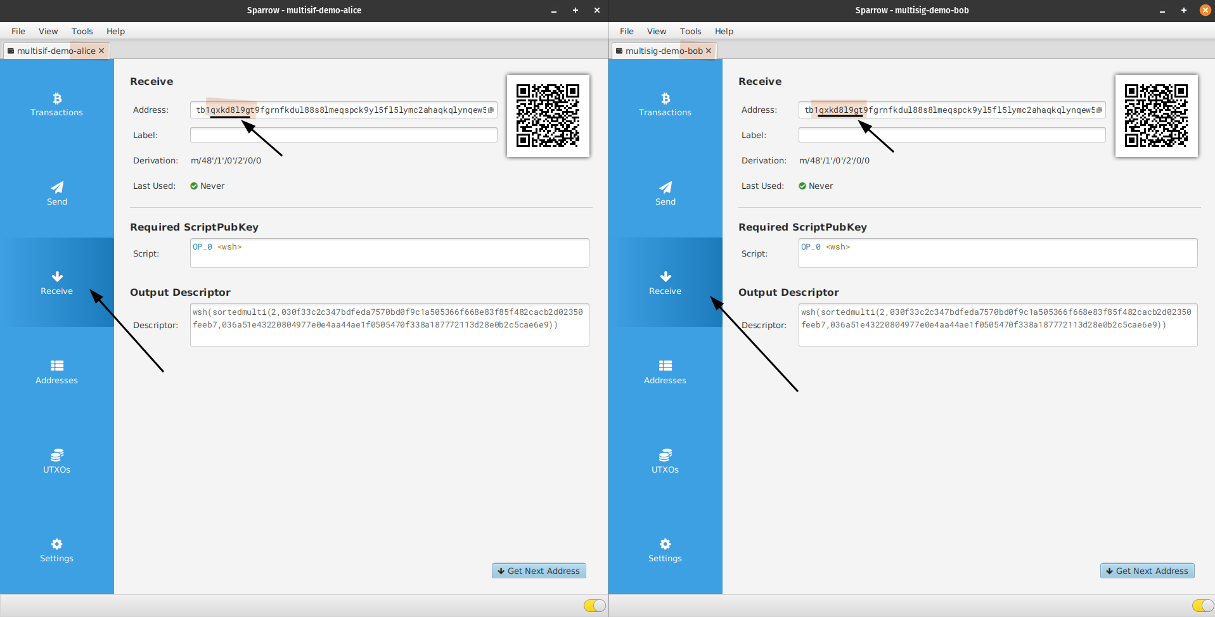This screenshot has height=617, width=1215.
Task: Minimize the Sparrow multisig-demo-bob window
Action: coord(1162,11)
